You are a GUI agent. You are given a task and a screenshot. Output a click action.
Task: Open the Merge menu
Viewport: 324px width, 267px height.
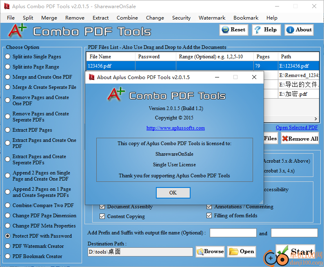click(x=49, y=18)
